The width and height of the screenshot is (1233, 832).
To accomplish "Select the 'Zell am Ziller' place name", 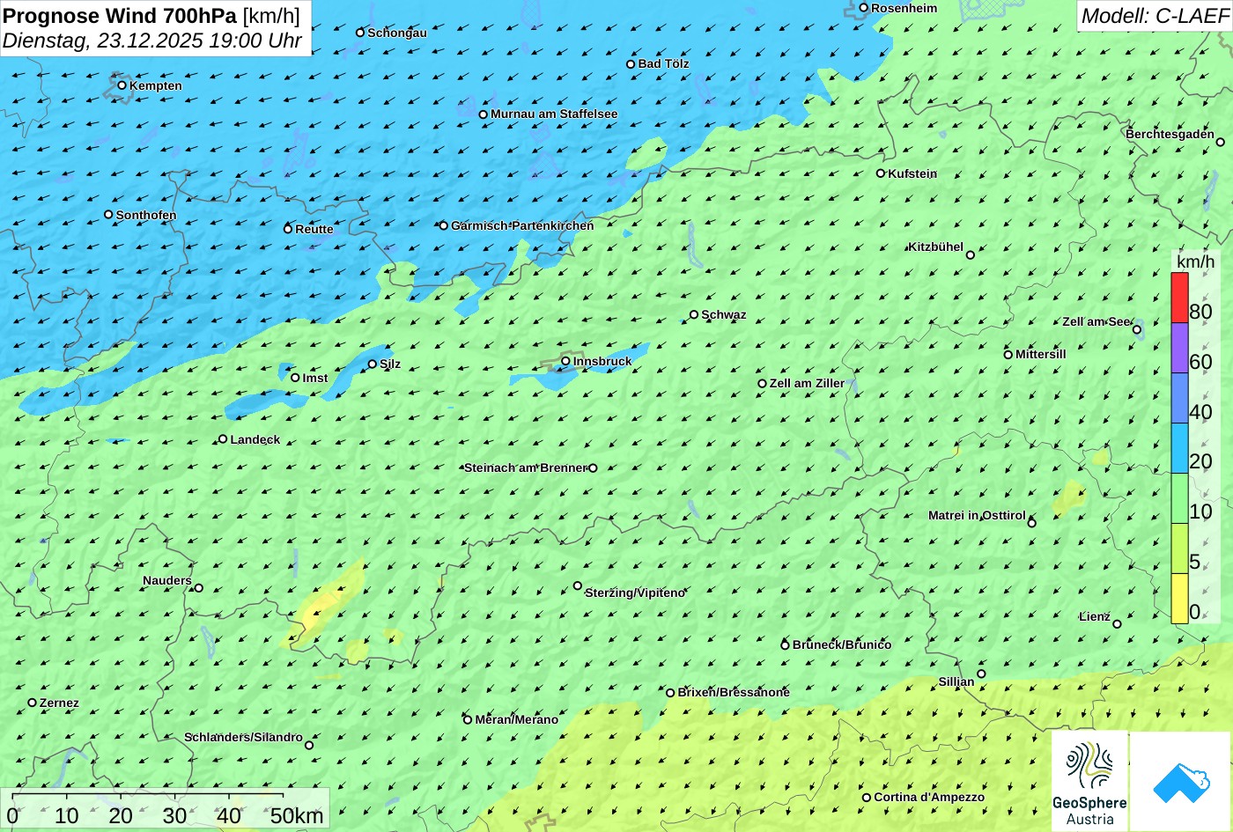I will coord(807,383).
